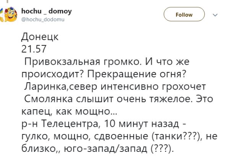Click the 21.57 timestamp text line
This screenshot has width=232, height=158.
pos(34,49)
